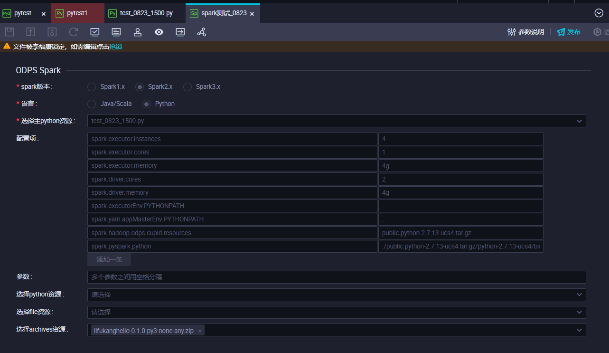Click the arrow-into-box toolbar icon

pyautogui.click(x=180, y=32)
